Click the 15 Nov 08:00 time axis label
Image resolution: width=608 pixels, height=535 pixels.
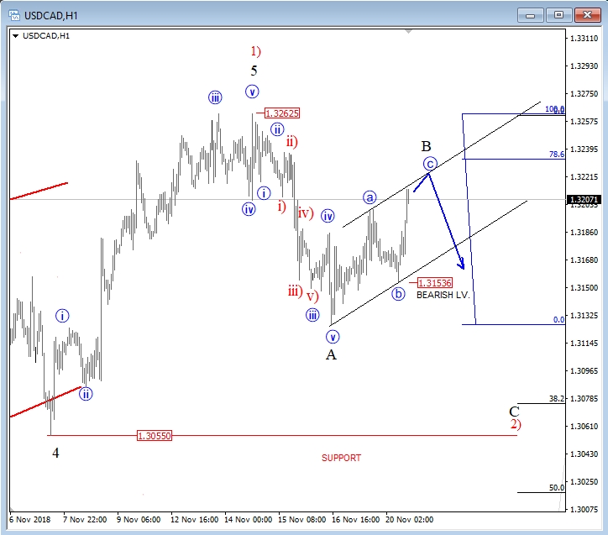tap(301, 520)
